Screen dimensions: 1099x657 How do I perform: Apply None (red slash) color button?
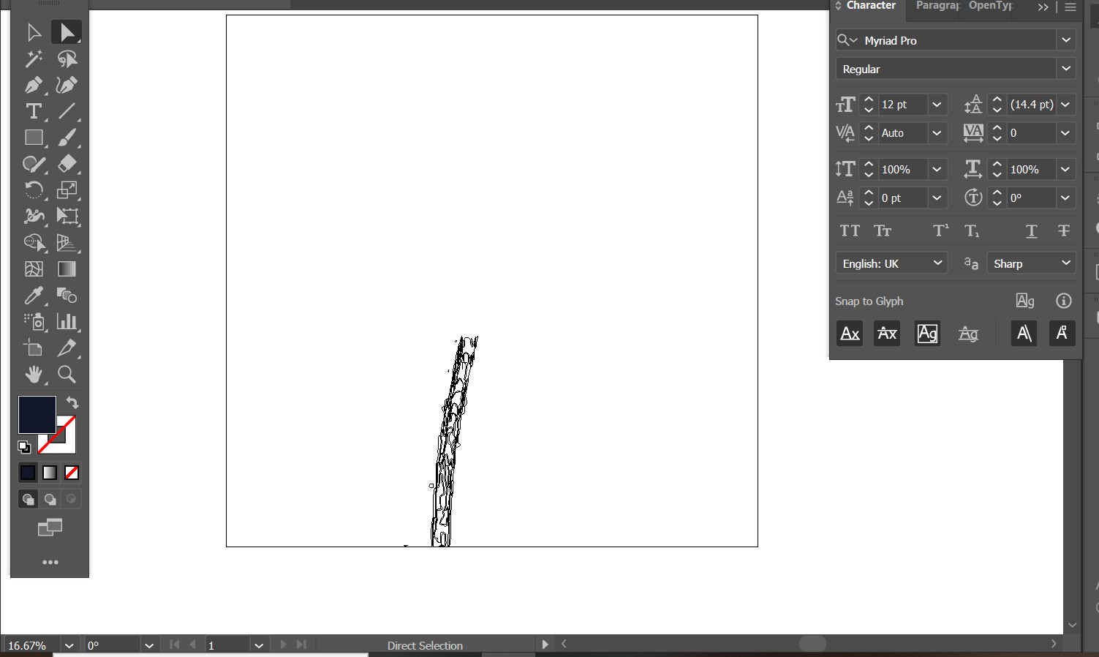coord(72,473)
